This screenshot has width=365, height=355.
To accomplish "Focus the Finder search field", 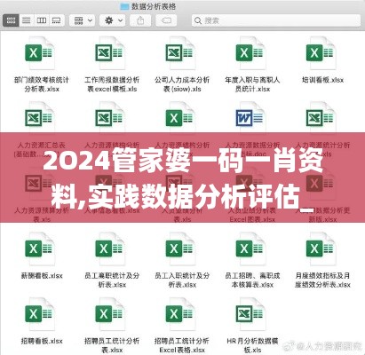I will [276, 20].
